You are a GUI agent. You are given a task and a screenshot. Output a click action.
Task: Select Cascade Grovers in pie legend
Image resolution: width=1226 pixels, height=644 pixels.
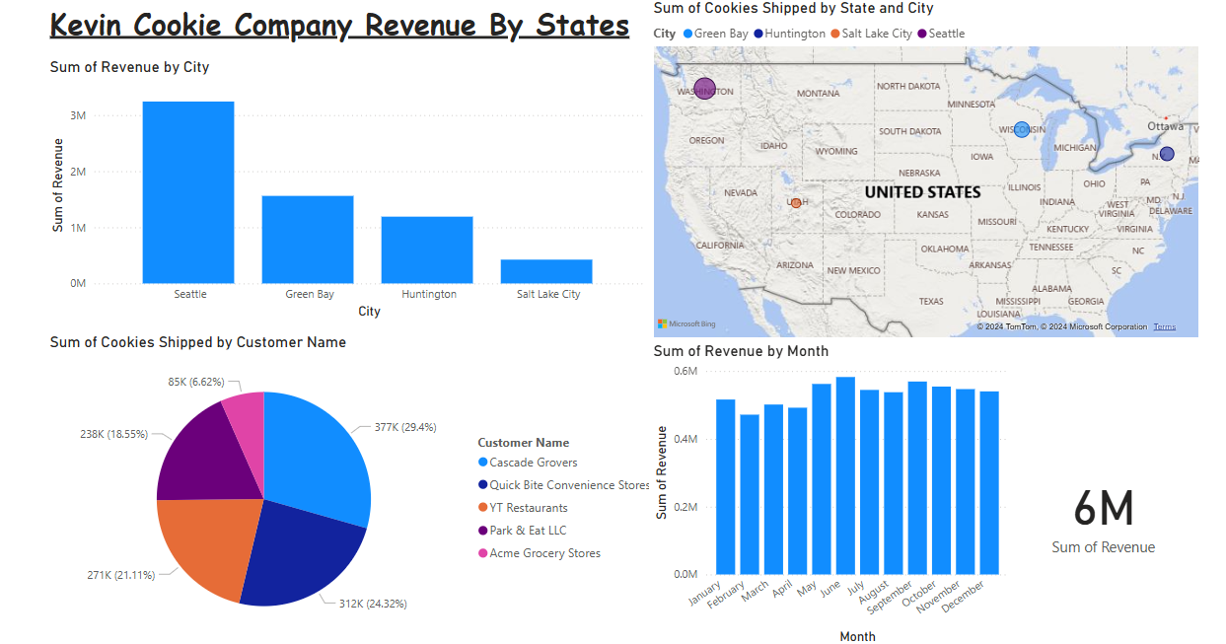click(x=533, y=463)
